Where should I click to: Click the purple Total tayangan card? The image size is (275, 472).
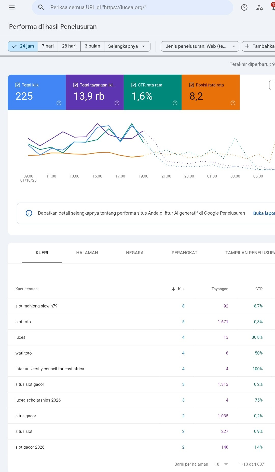point(95,92)
